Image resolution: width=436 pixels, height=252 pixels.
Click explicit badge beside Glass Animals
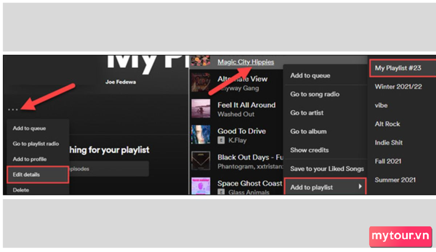point(221,192)
